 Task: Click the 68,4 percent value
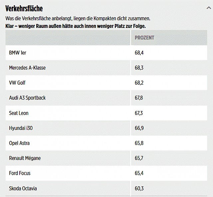pyautogui.click(x=139, y=52)
